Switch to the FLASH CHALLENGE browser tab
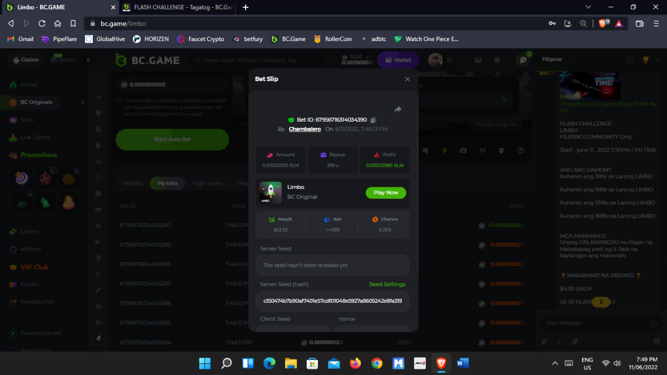This screenshot has height=375, width=667. (177, 7)
